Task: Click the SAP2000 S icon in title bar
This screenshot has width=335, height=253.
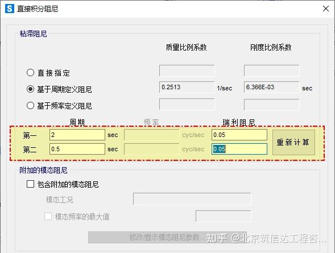Action: (9, 9)
